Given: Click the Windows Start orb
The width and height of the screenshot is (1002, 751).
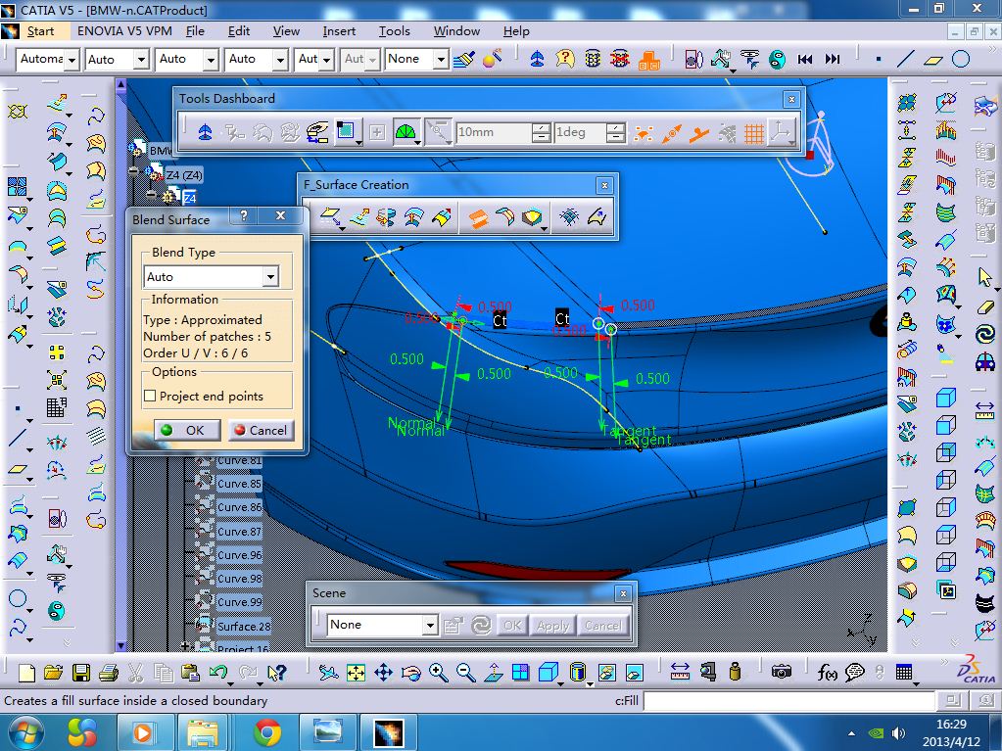Looking at the screenshot, I should point(26,731).
